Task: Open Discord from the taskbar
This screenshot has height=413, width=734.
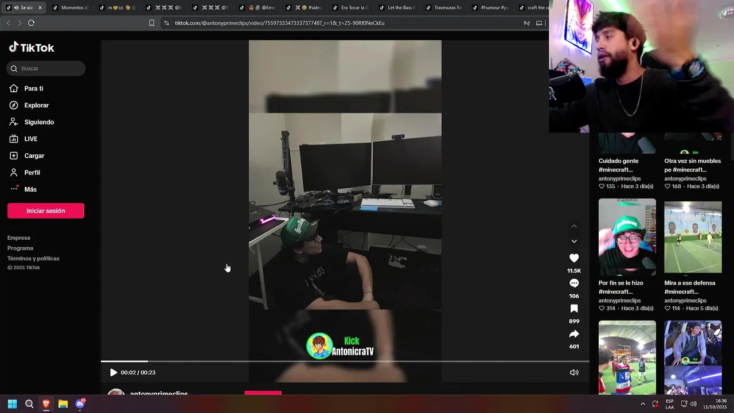Action: point(80,404)
